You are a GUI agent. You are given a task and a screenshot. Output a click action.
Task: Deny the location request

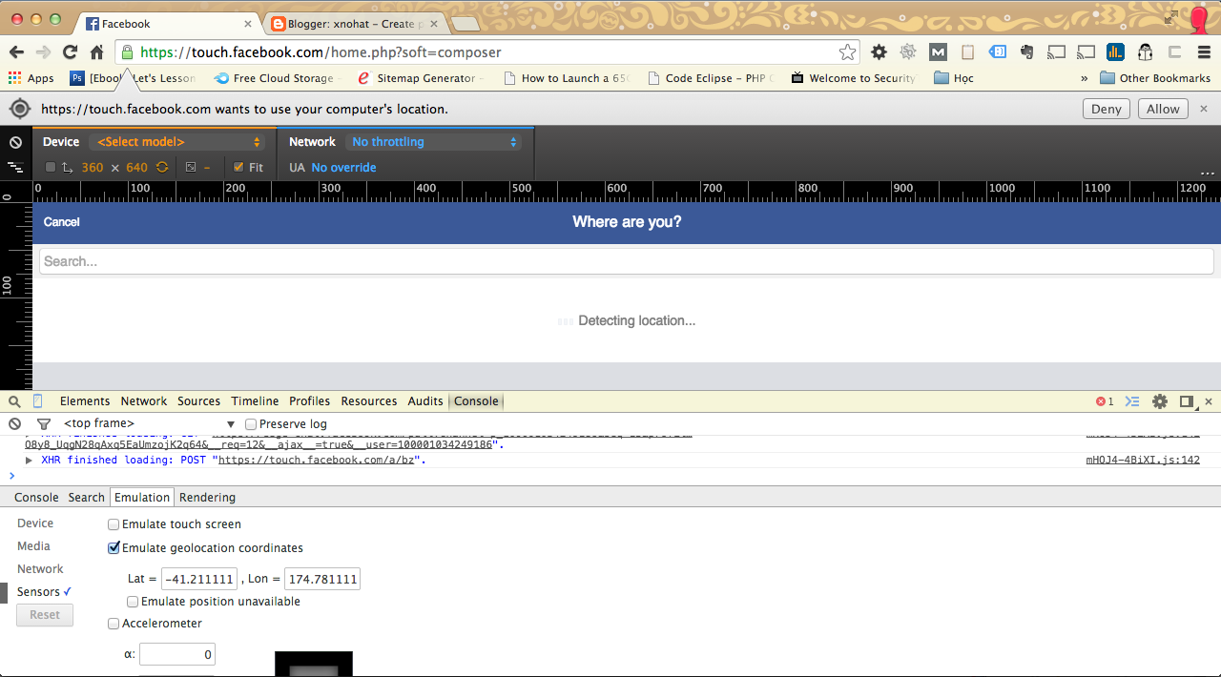(x=1107, y=109)
